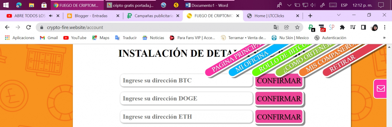Open the touch keyboard icon
The image size is (392, 127).
tap(333, 5)
